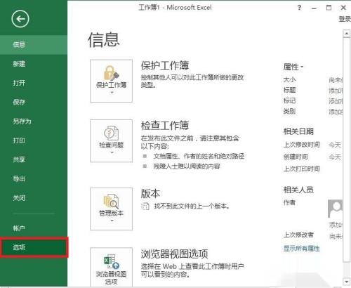Click the 上次修改时间 label

[301, 145]
